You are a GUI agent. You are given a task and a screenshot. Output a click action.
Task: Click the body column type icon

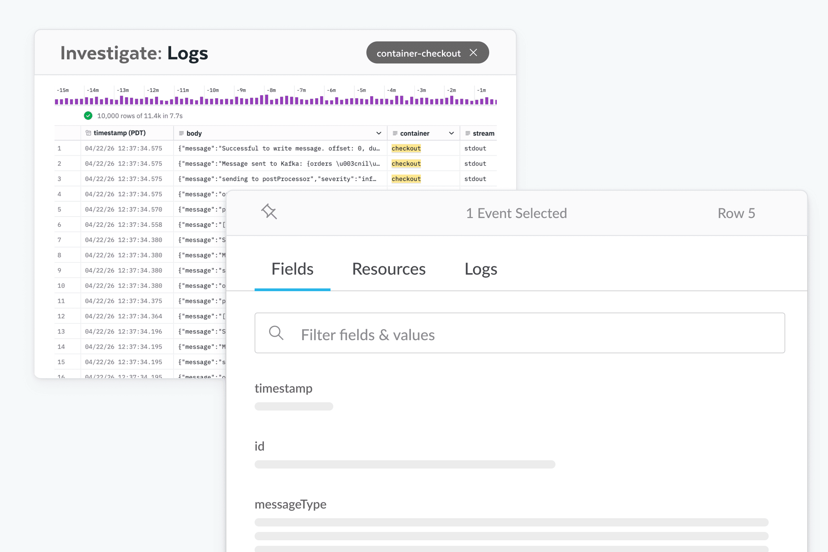[181, 133]
